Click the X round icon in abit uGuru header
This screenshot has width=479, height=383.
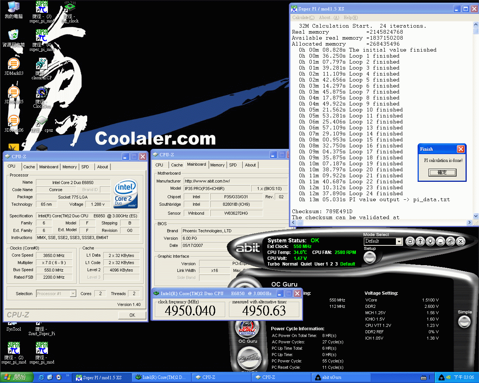(x=461, y=241)
